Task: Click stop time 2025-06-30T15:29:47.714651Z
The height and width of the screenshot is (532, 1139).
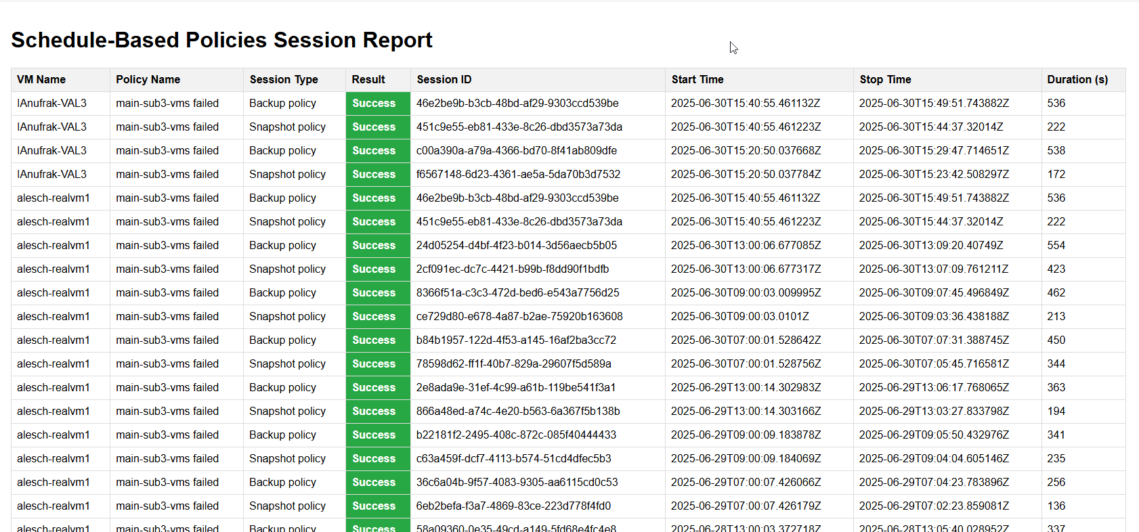Action: (x=934, y=150)
